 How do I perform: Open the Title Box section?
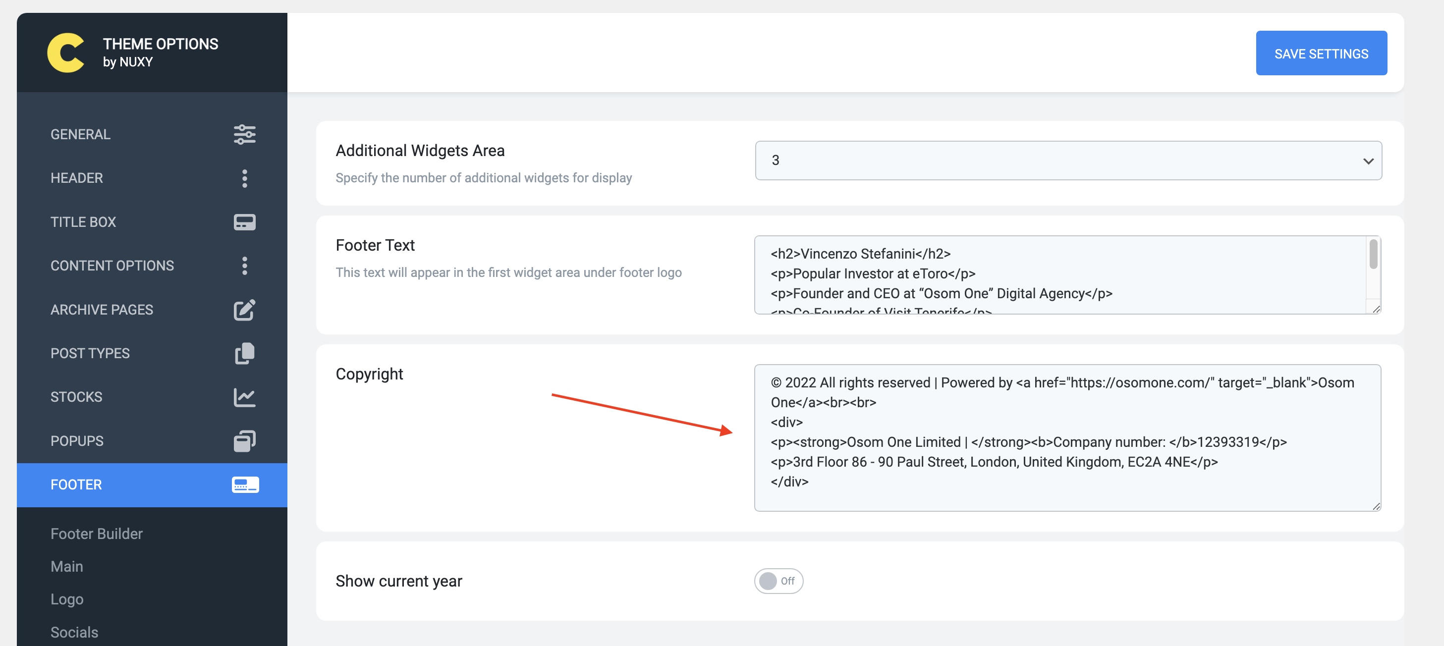point(152,222)
